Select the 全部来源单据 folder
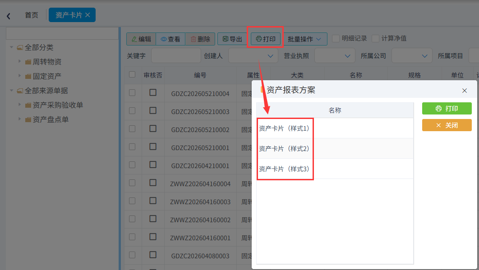Screen dimensions: 479x270 click(x=46, y=91)
